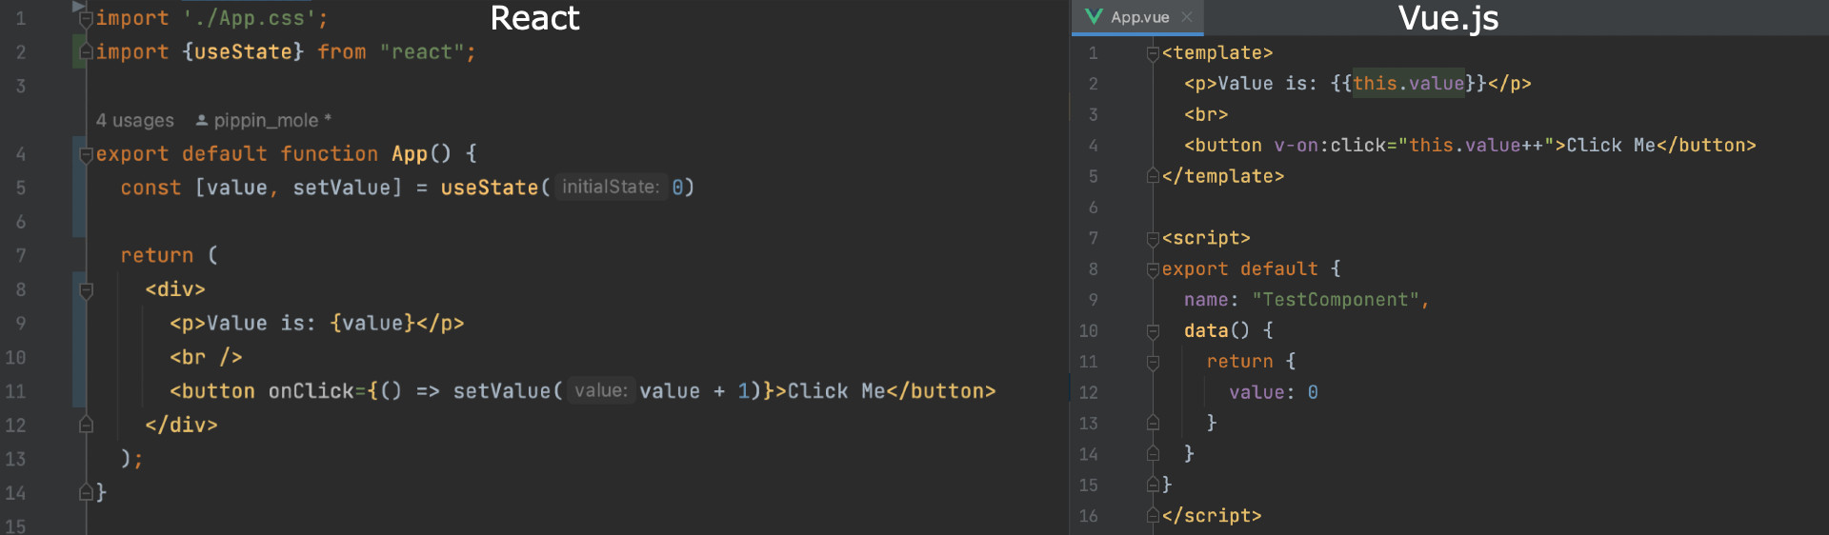The height and width of the screenshot is (535, 1829).
Task: Collapse the template block fold in Vue file
Action: (x=1153, y=53)
